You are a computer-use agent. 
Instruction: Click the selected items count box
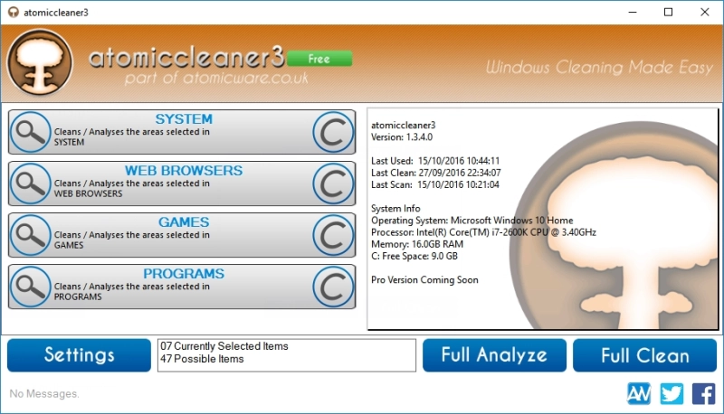(x=287, y=355)
